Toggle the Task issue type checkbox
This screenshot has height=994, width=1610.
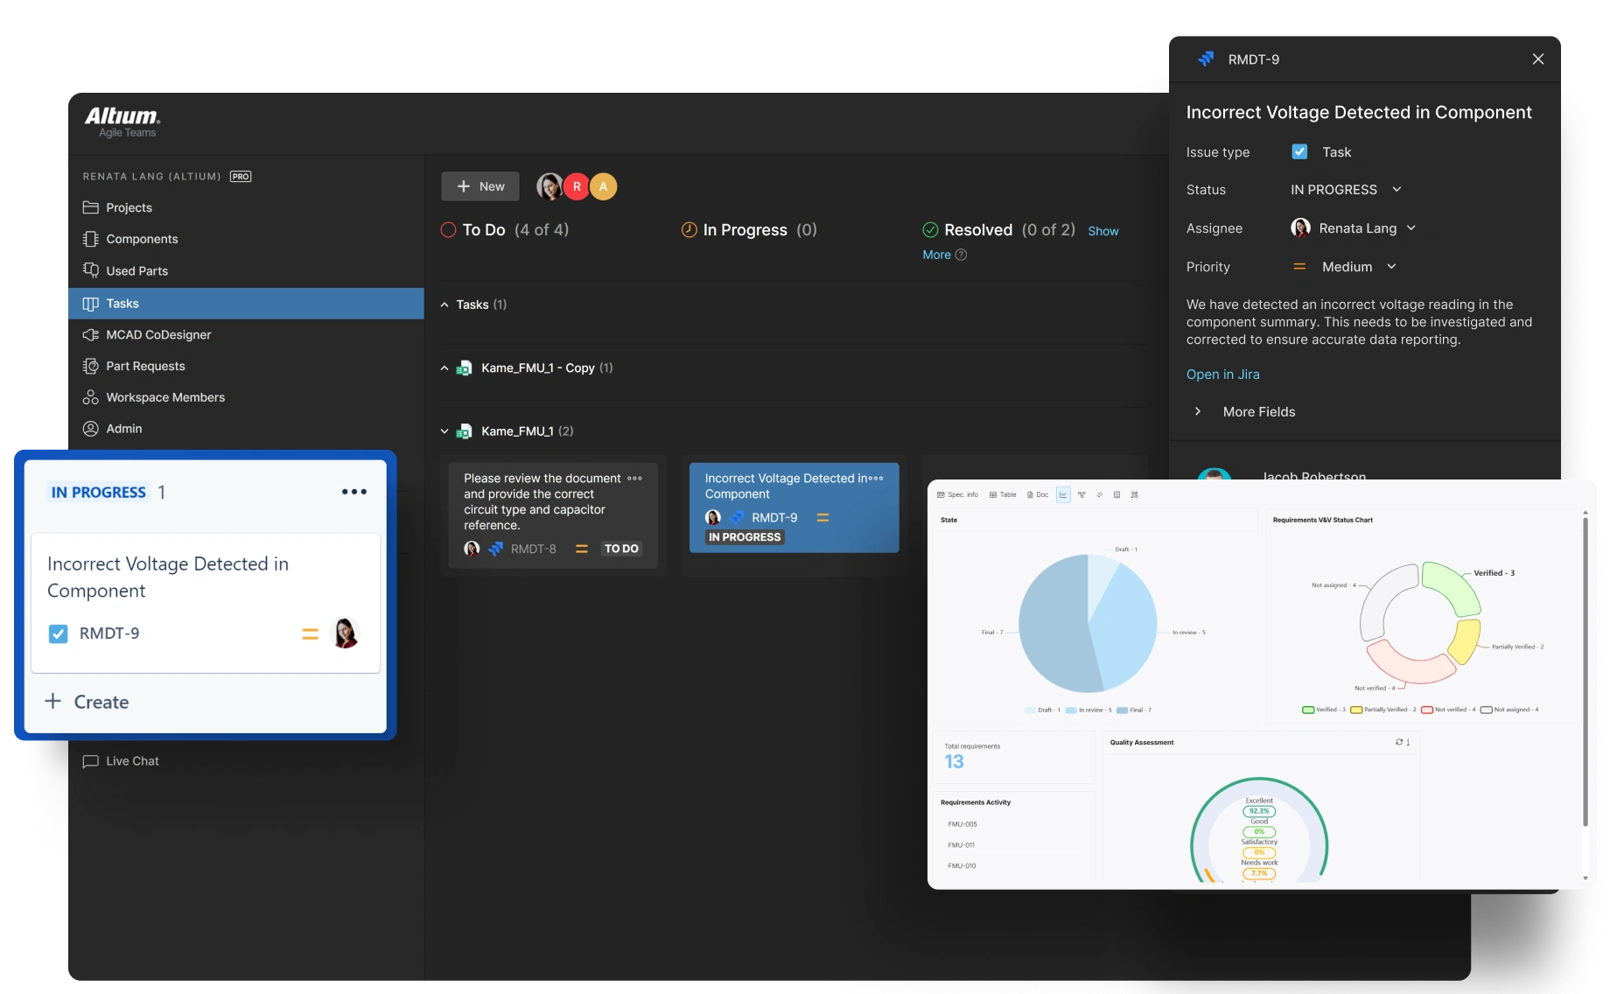[1299, 152]
